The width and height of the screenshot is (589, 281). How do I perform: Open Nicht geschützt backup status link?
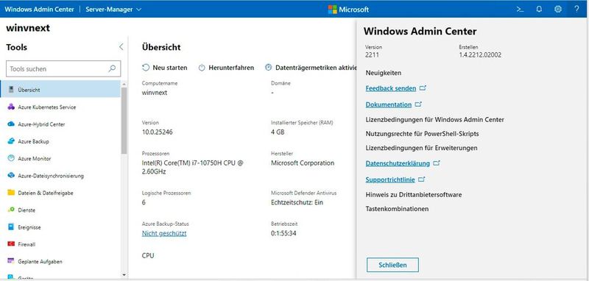(164, 233)
